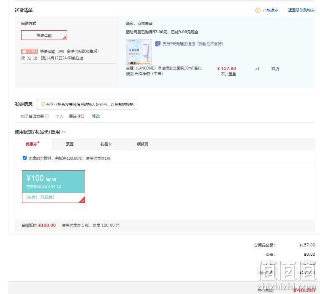Uncheck the 优惠组合推荐 checkbox

pyautogui.click(x=24, y=158)
